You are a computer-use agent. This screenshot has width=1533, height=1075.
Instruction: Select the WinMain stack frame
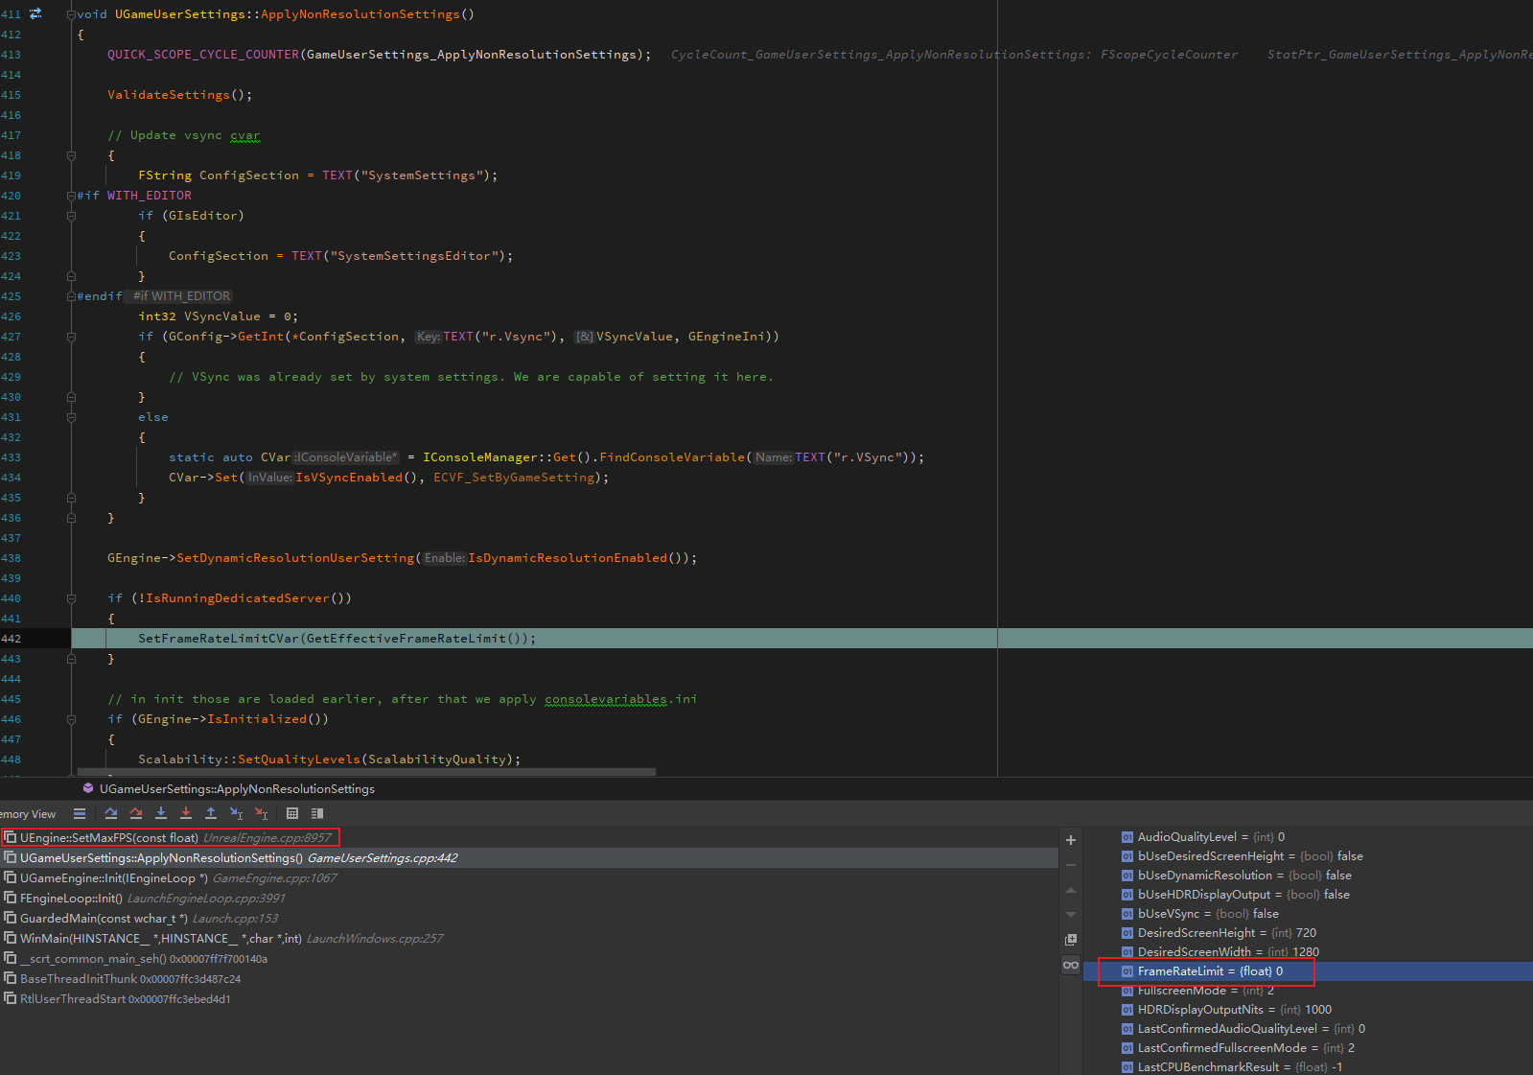click(529, 939)
